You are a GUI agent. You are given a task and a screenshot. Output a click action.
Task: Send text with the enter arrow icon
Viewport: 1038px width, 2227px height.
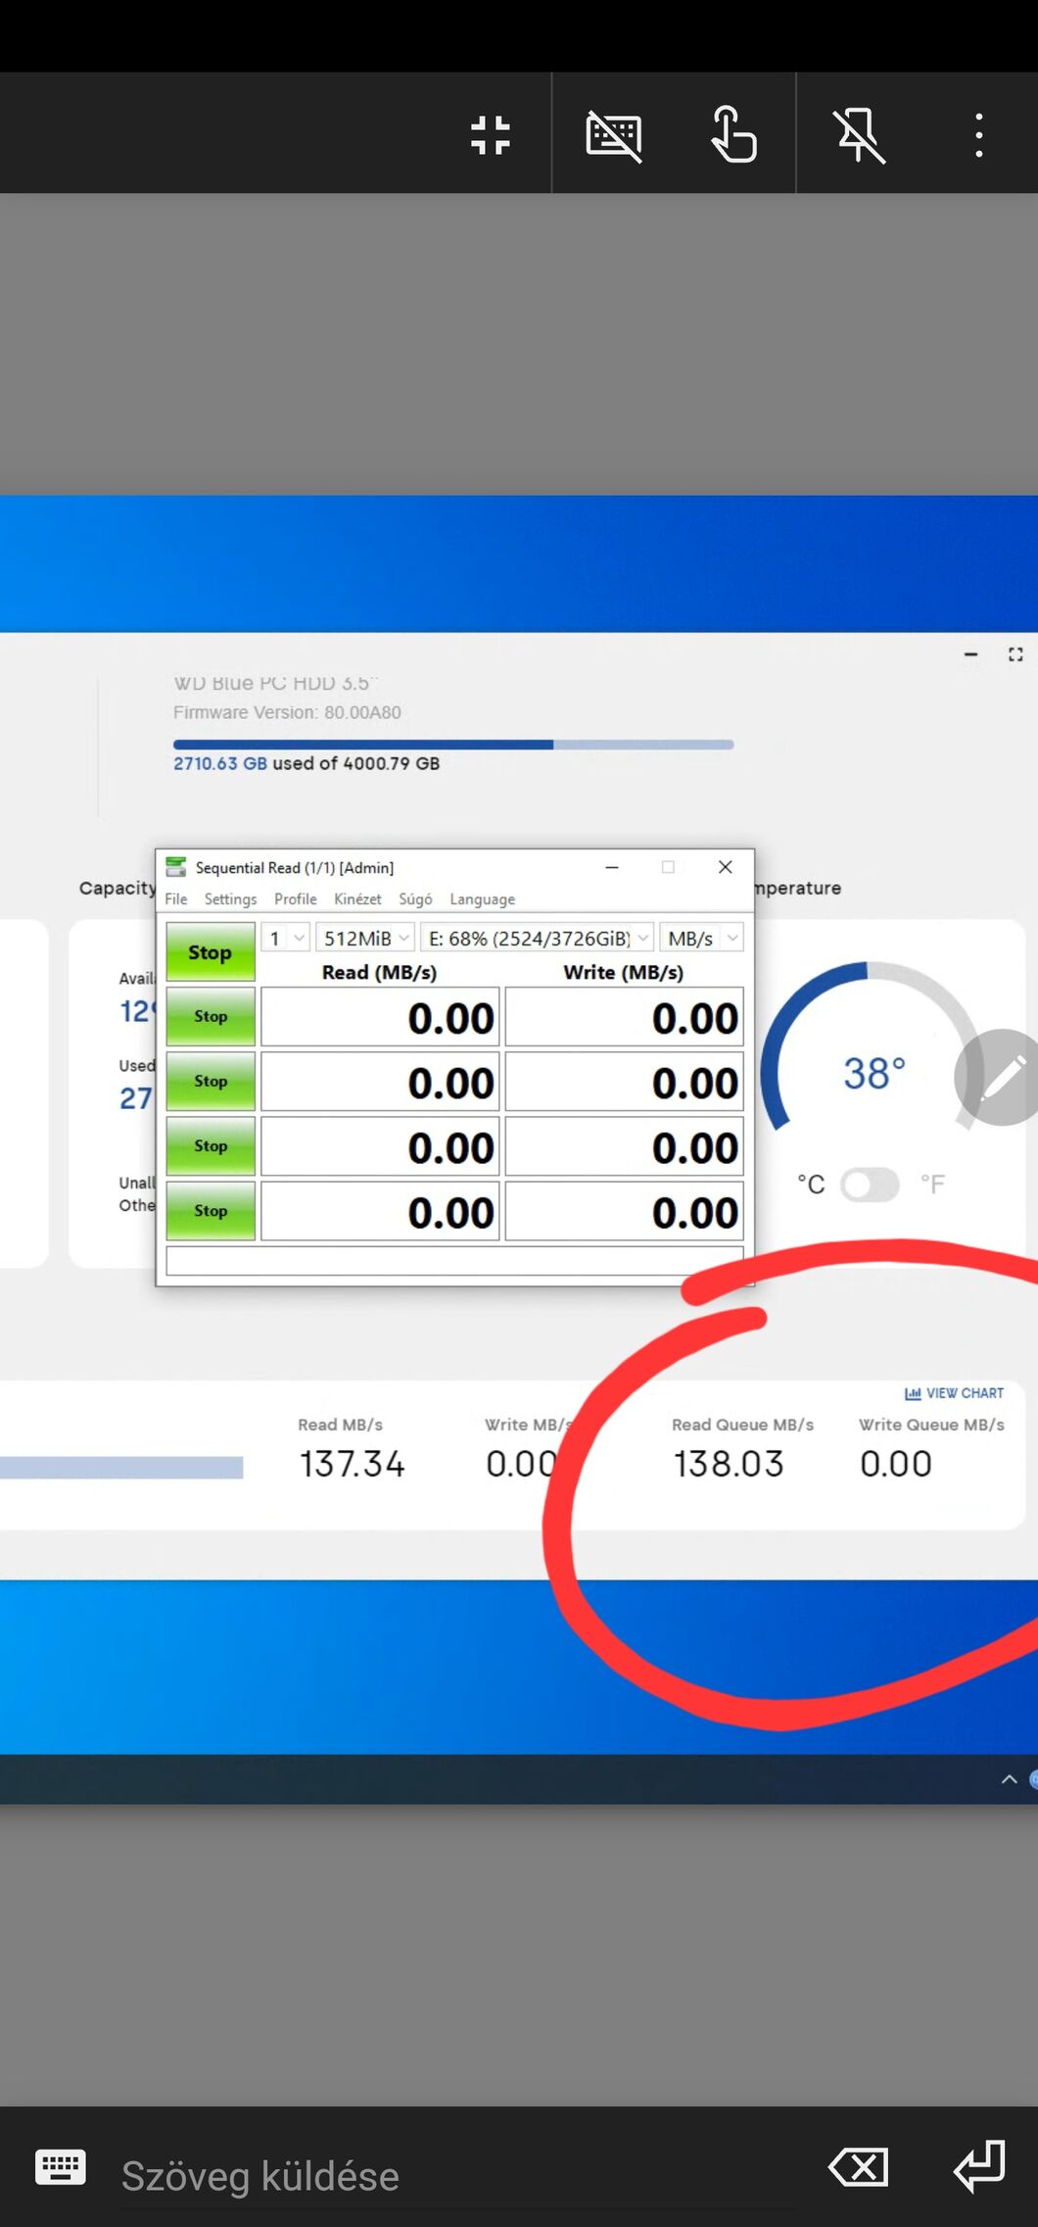(979, 2165)
